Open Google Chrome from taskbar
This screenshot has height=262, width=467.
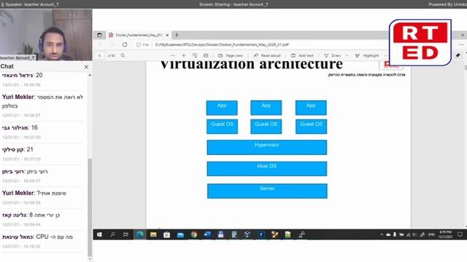(194, 234)
